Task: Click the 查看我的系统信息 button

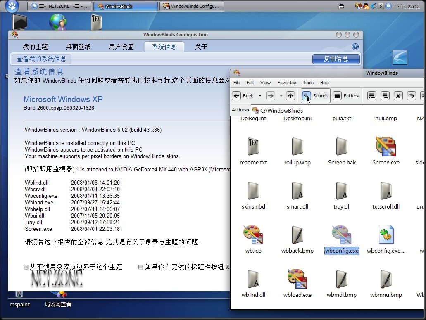Action: pyautogui.click(x=41, y=59)
